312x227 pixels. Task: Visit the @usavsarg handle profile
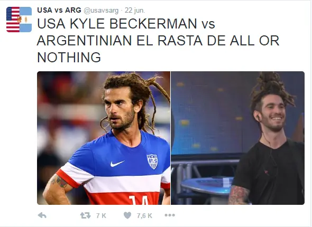101,11
